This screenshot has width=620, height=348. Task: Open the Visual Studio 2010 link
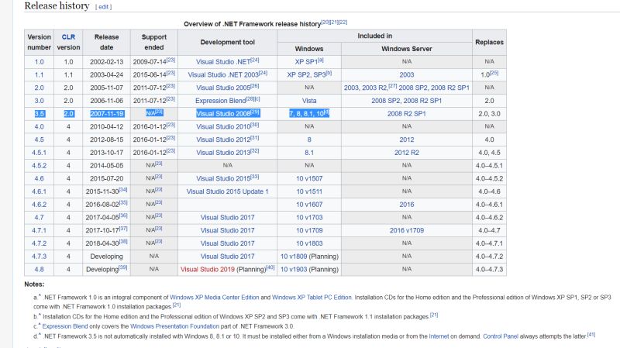click(223, 127)
